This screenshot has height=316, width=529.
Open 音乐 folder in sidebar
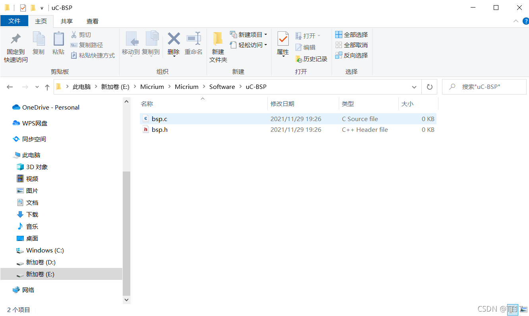click(27, 226)
